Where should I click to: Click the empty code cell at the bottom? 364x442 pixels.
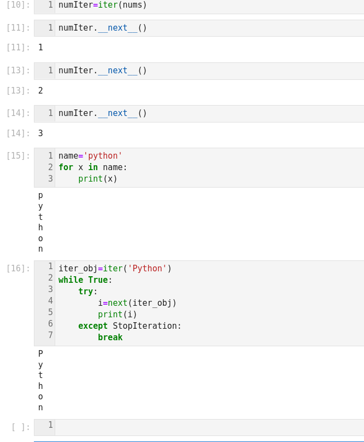(208, 427)
